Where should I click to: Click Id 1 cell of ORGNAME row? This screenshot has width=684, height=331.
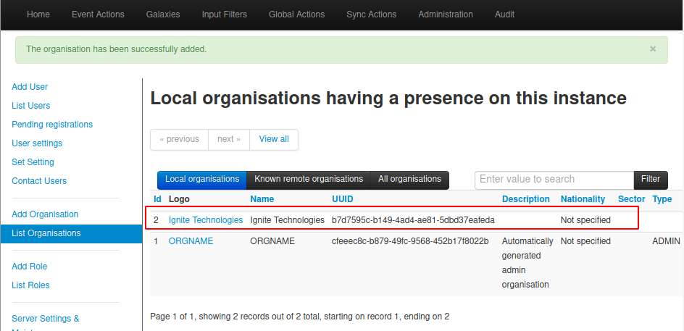coord(156,241)
